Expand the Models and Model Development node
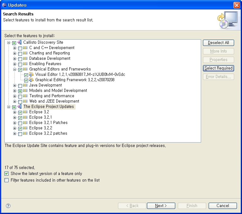Screen dimensions: 242x214 (x=15, y=91)
